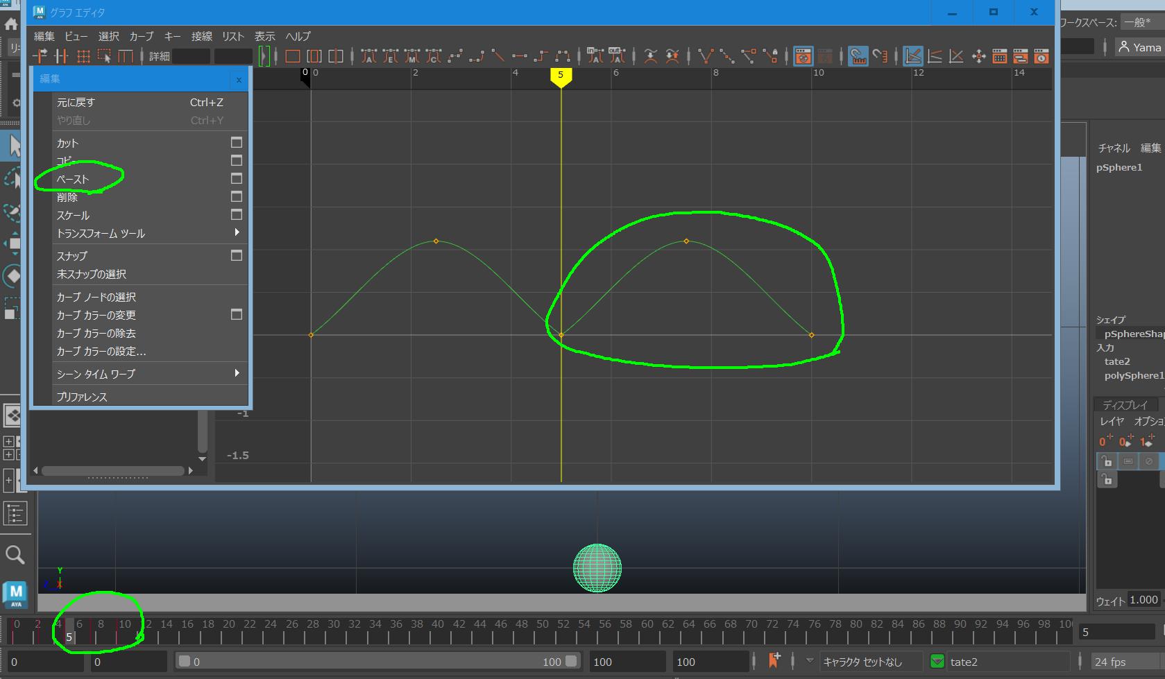Activate the Lattice Deform Keys tool
Screen dimensions: 1165x679
pyautogui.click(x=83, y=56)
